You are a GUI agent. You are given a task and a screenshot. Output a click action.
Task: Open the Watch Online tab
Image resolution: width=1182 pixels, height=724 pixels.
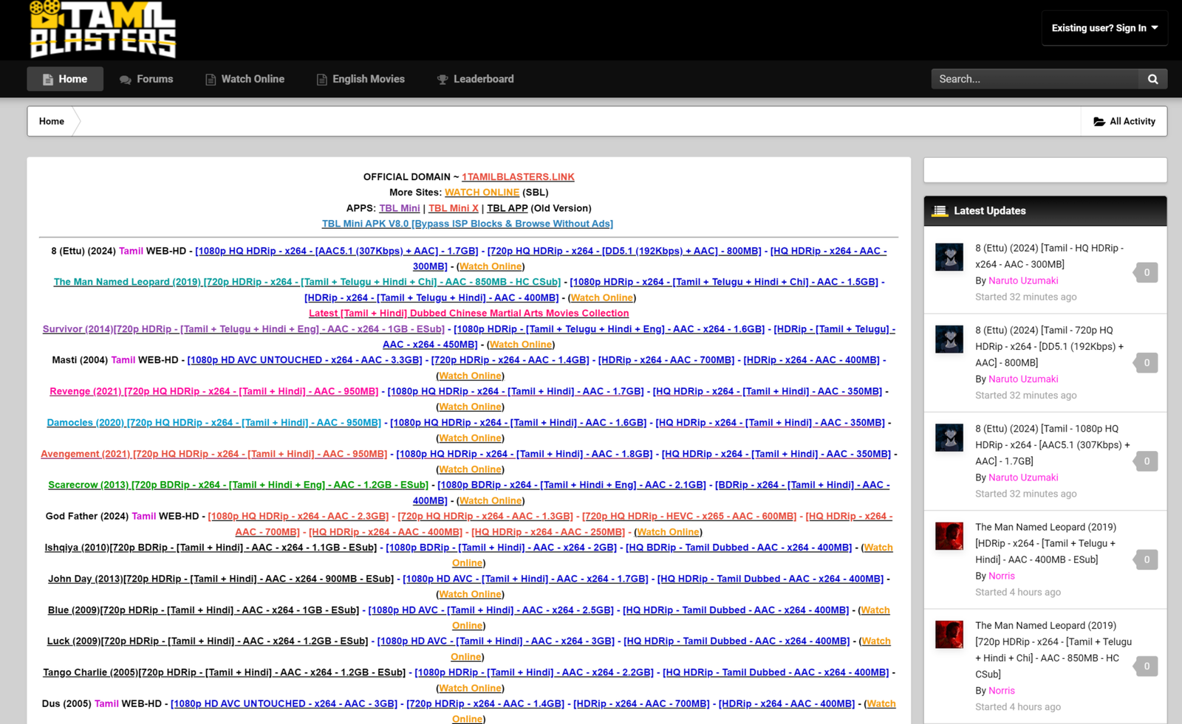[x=245, y=79]
